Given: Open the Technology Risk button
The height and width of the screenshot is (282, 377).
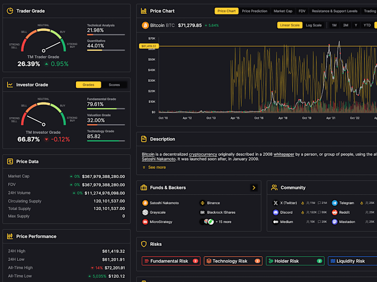Looking at the screenshot, I should (233, 261).
